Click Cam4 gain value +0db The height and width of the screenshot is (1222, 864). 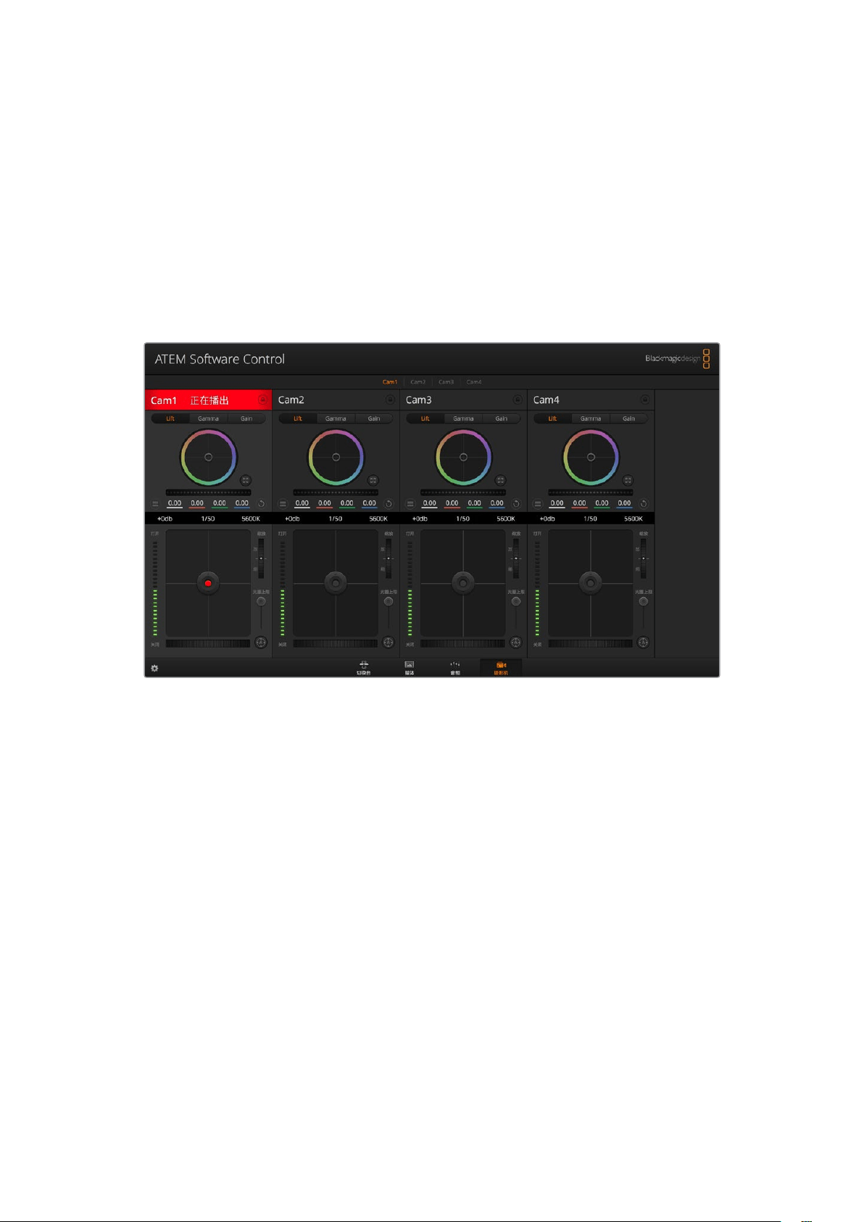click(x=548, y=519)
